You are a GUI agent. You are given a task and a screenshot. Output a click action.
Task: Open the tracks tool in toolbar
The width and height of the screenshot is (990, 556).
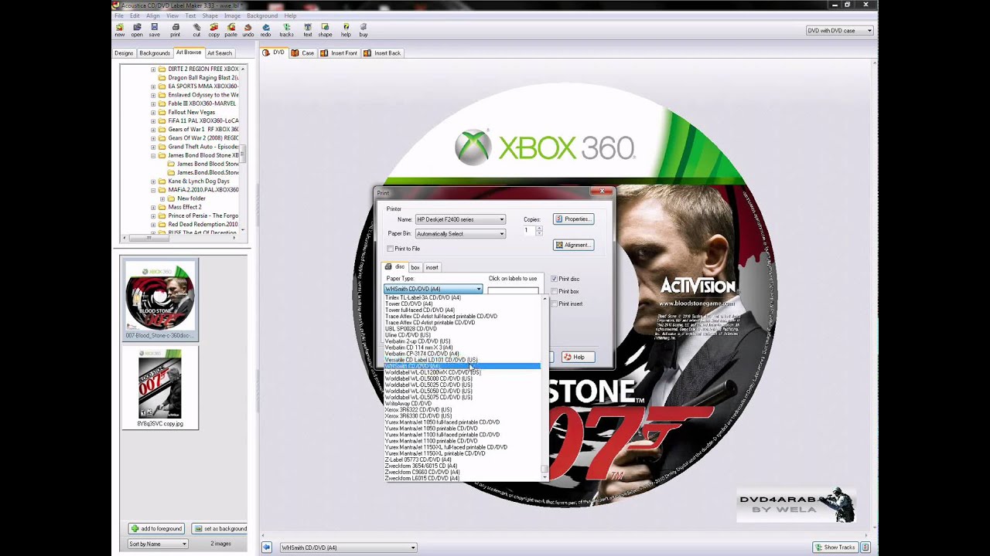pos(286,29)
